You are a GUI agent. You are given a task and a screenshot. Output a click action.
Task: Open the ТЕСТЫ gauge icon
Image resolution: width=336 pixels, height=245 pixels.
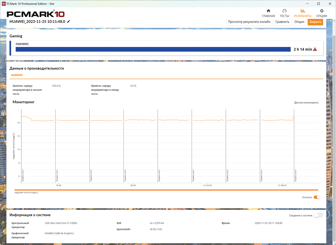pos(284,11)
